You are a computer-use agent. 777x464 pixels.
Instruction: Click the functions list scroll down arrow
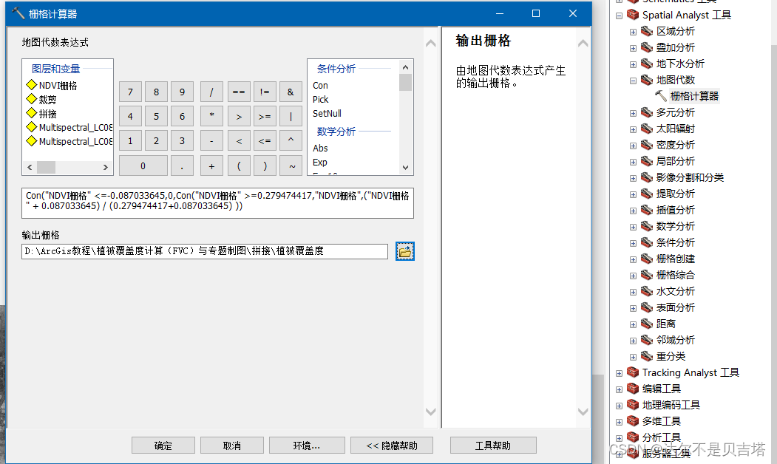(405, 168)
